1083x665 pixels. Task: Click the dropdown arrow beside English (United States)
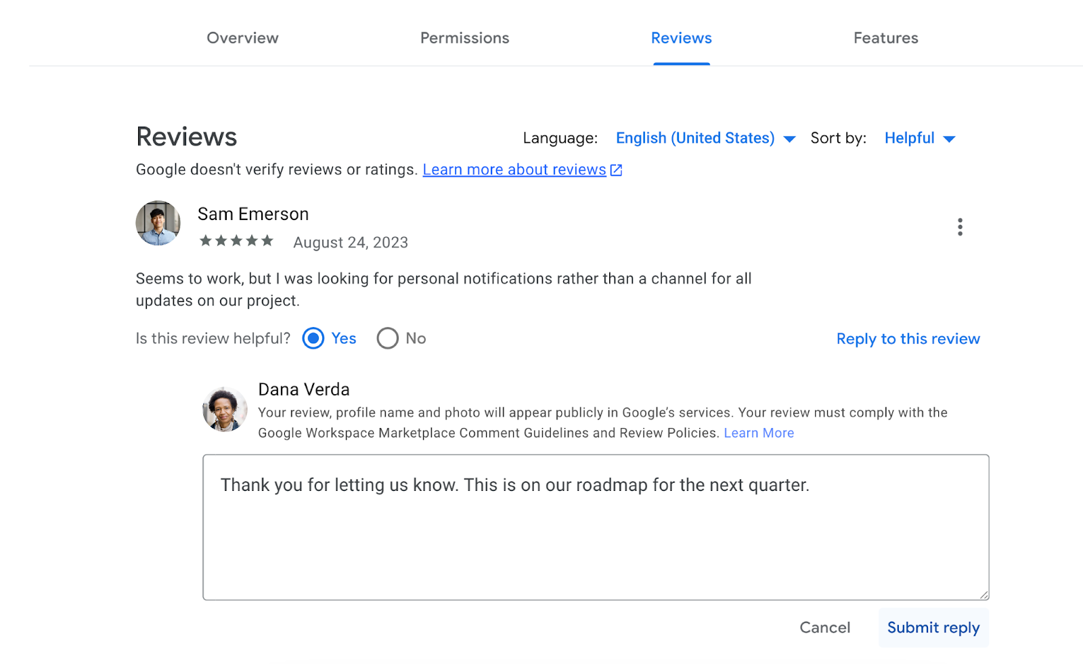click(x=789, y=138)
